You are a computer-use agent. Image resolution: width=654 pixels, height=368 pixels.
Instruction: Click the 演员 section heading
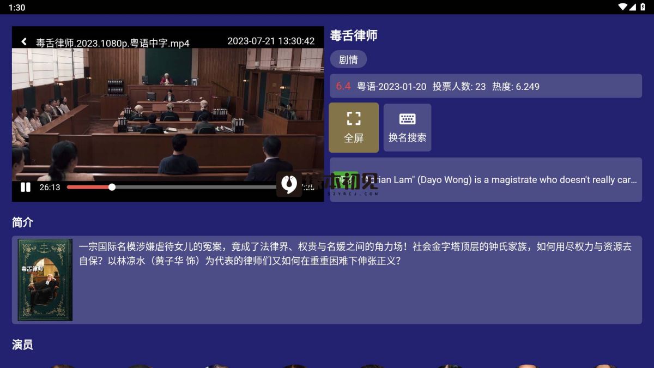point(22,345)
